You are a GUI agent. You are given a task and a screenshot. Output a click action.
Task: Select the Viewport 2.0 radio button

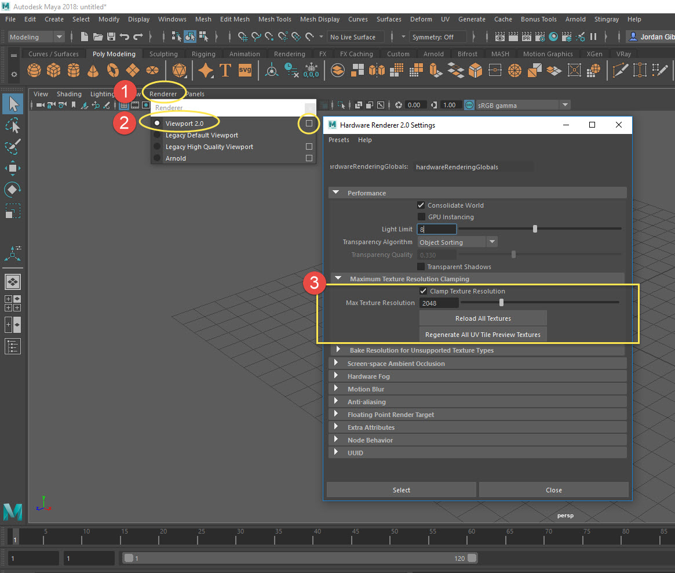click(x=157, y=122)
